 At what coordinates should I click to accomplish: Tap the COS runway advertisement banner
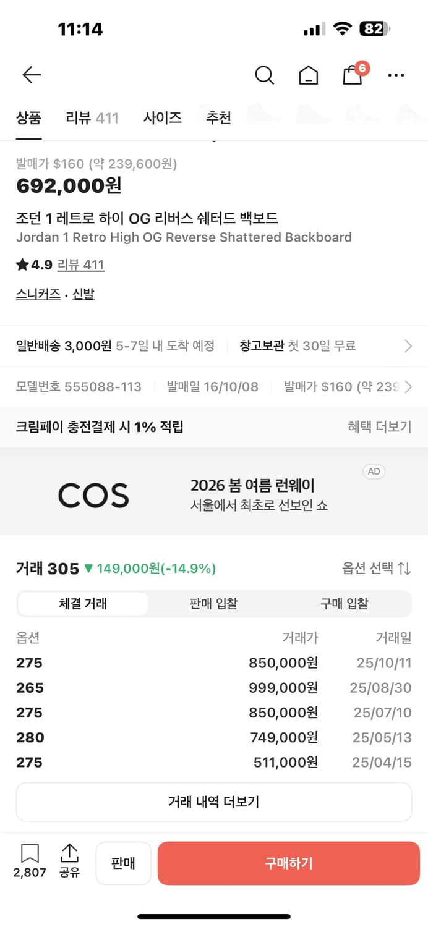coord(214,494)
